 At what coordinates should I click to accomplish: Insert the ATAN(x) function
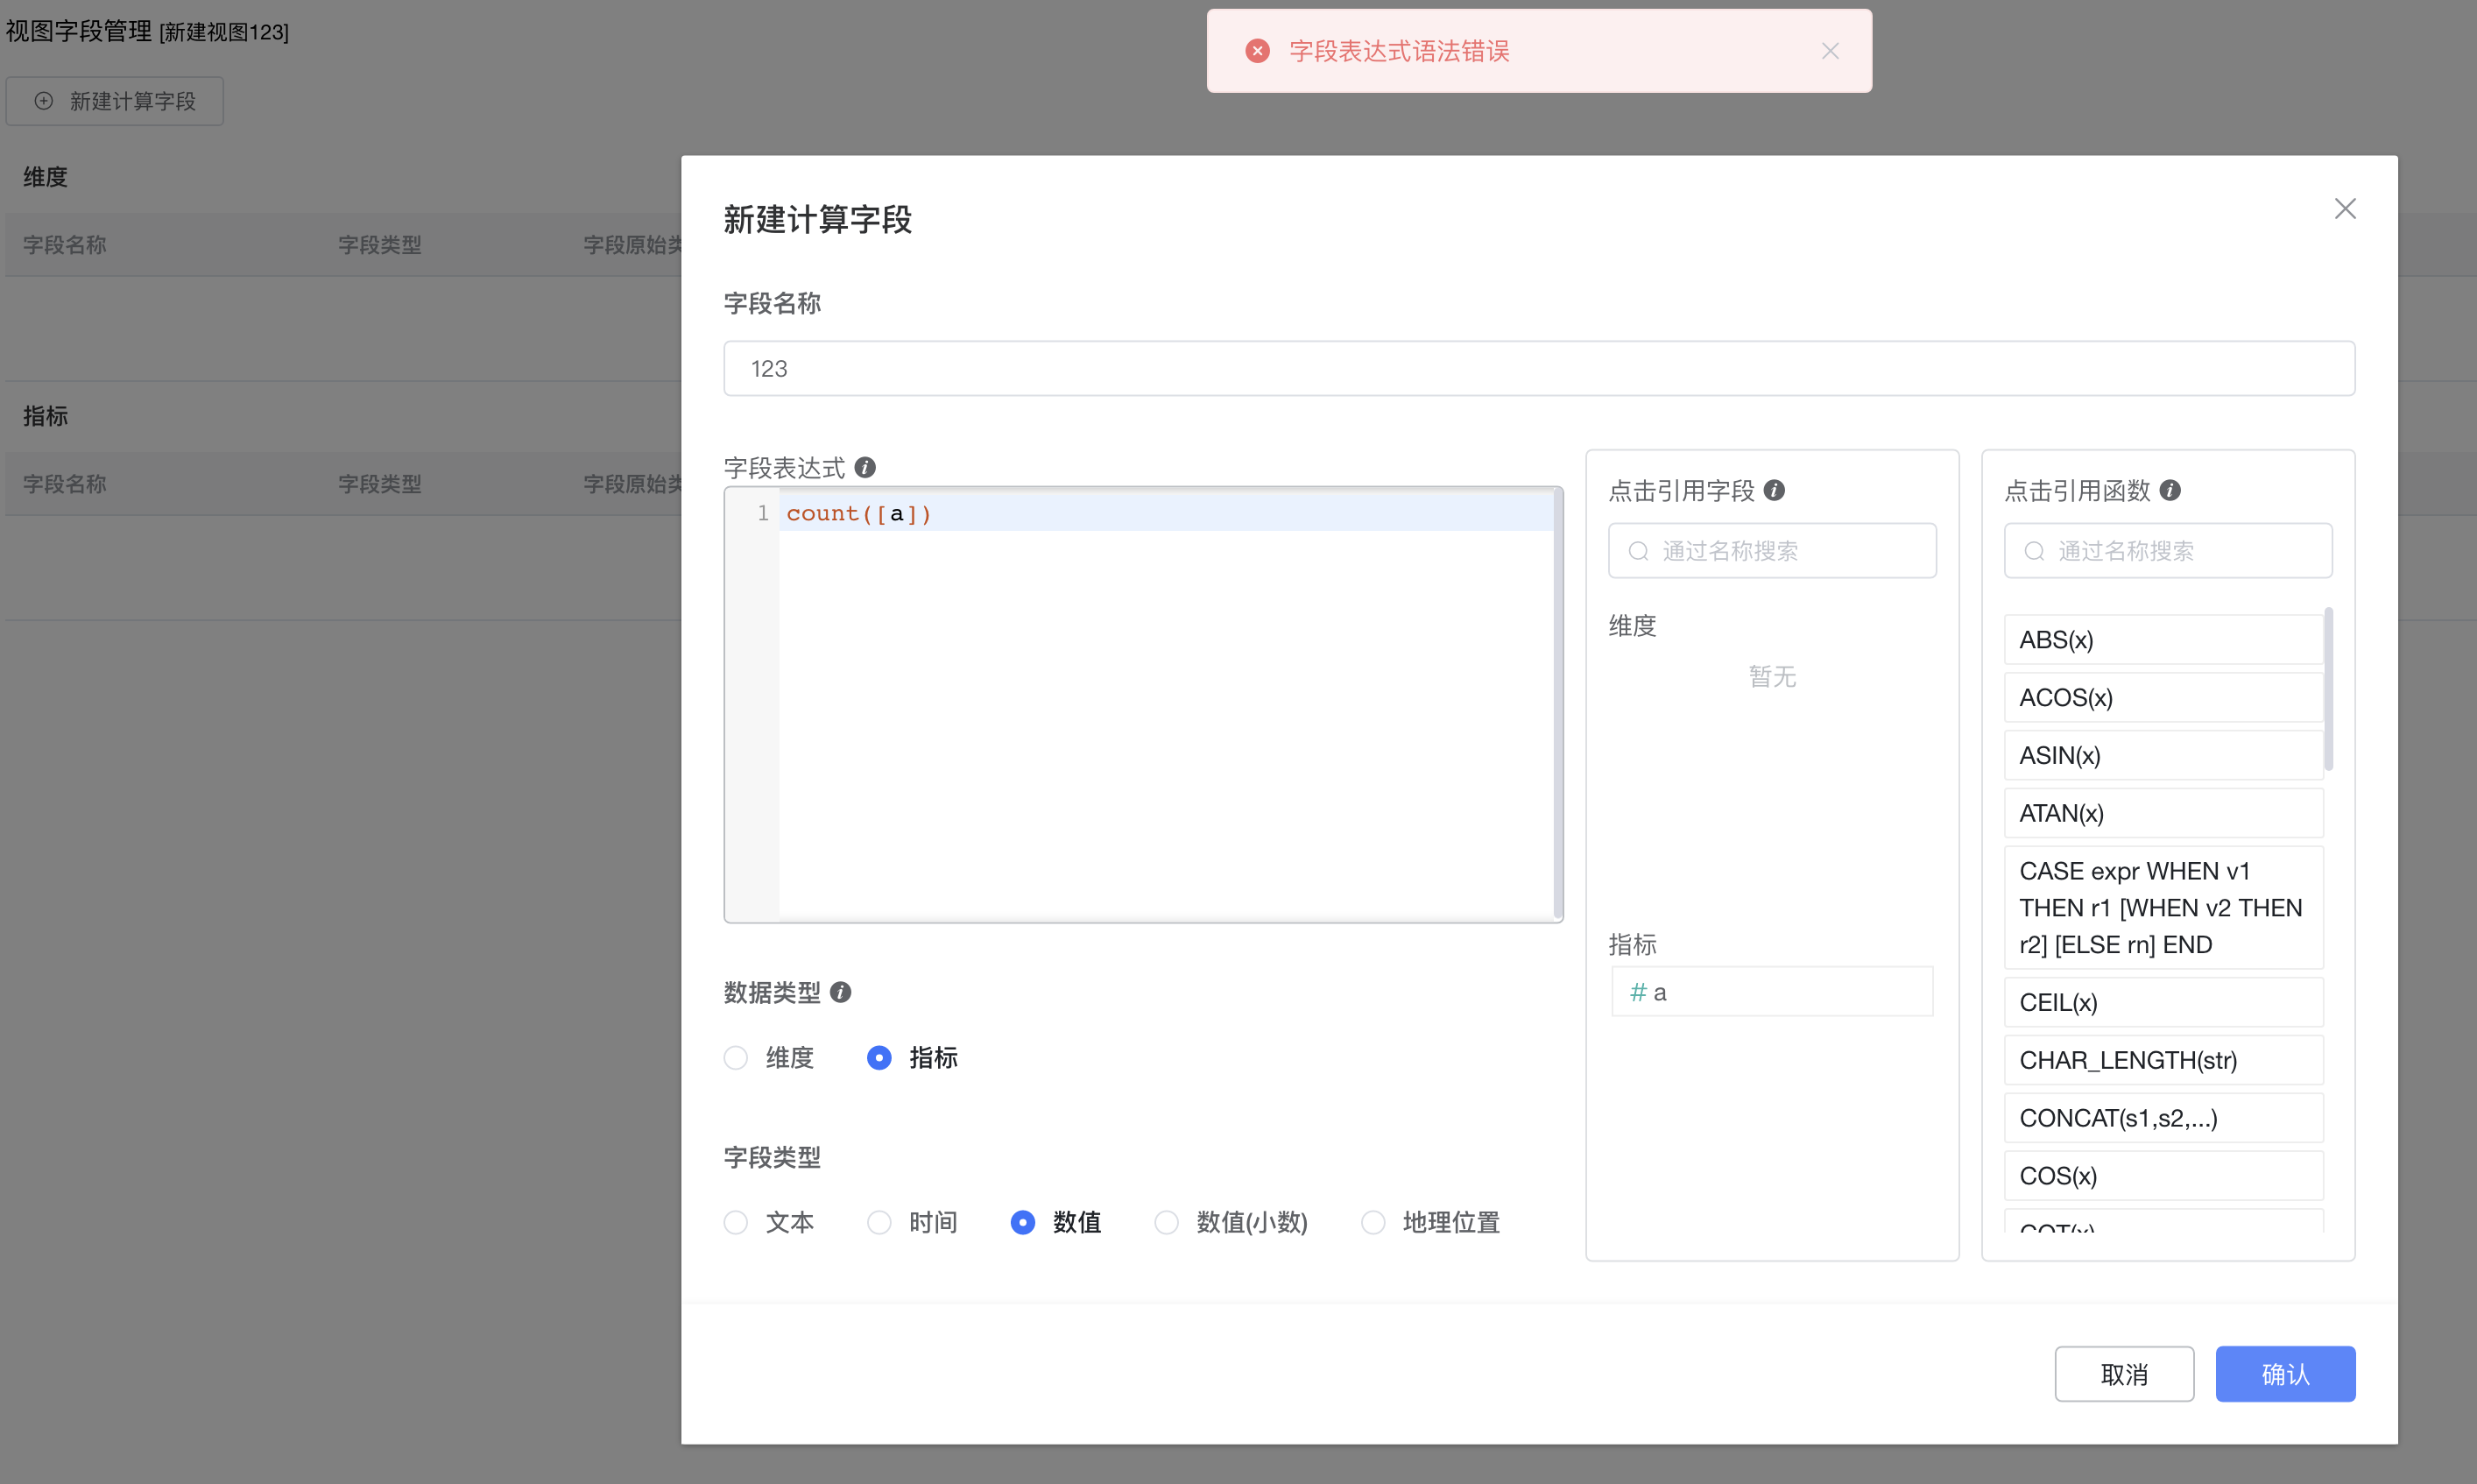pos(2163,813)
